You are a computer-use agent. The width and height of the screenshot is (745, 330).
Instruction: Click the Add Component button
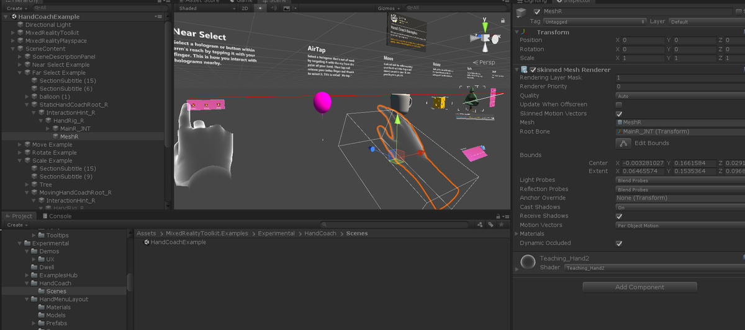pos(639,287)
